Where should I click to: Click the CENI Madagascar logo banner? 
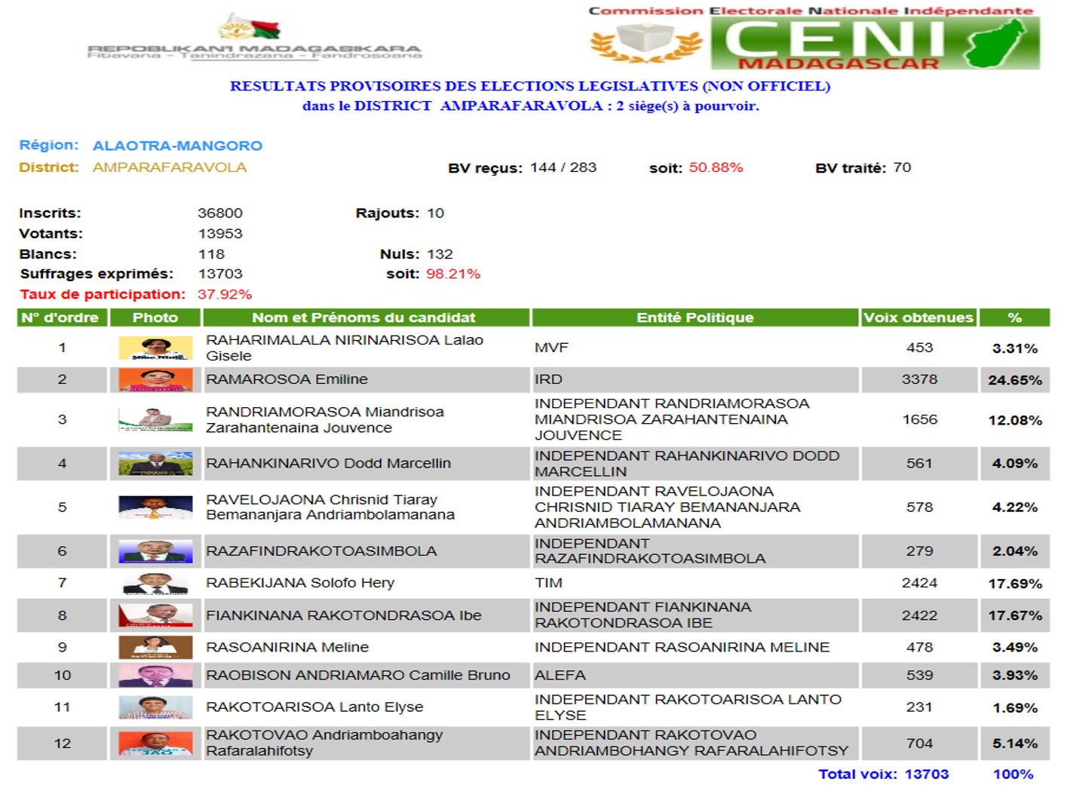tap(875, 44)
